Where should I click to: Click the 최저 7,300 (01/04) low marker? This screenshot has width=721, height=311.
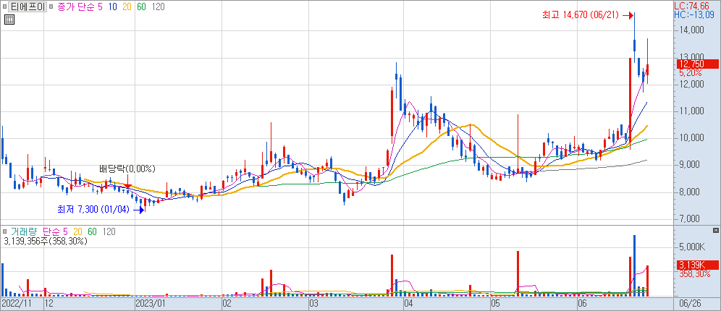pyautogui.click(x=100, y=210)
